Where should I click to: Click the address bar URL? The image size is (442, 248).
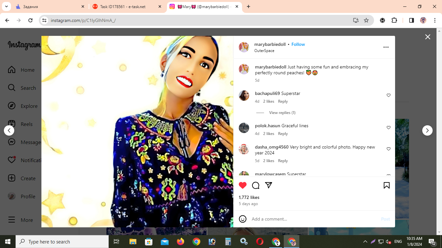[x=83, y=20]
